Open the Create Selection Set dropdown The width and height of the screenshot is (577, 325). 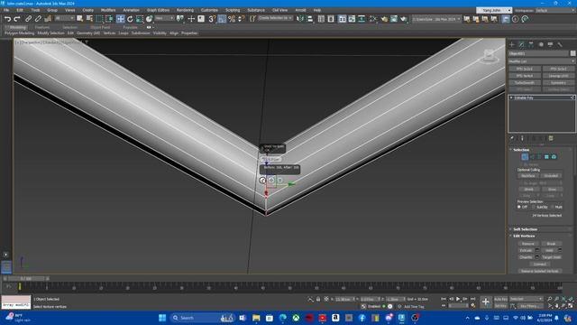click(x=275, y=18)
